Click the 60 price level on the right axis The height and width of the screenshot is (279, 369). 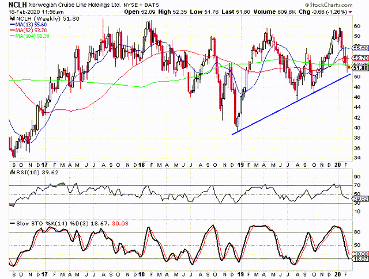[x=357, y=26]
